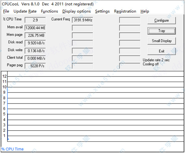The width and height of the screenshot is (185, 153).
Task: Switch to Small Display
Action: [162, 41]
